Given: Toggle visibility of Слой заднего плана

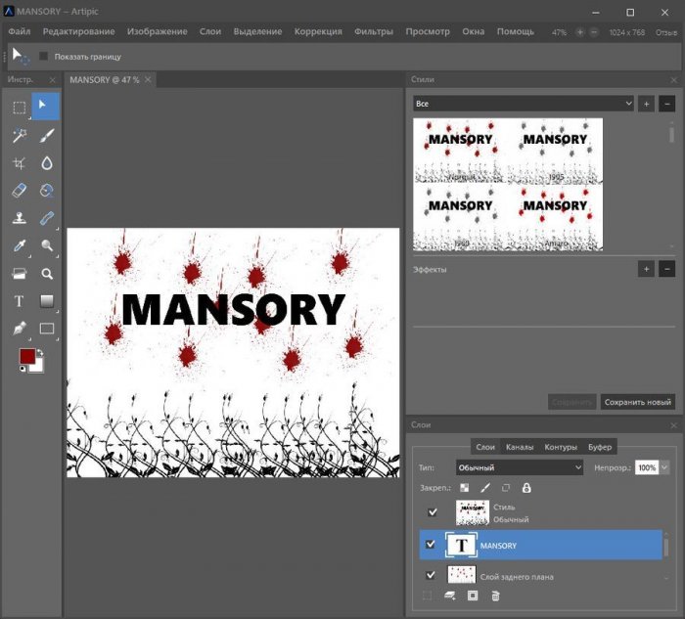Looking at the screenshot, I should pos(431,576).
